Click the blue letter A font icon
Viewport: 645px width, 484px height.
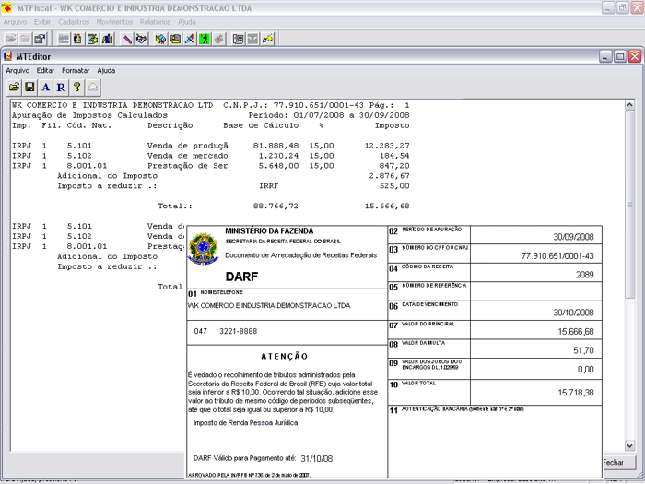click(45, 87)
